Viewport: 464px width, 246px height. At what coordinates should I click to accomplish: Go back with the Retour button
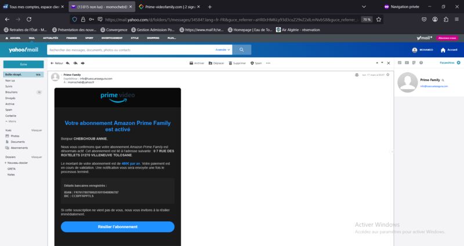(x=57, y=63)
